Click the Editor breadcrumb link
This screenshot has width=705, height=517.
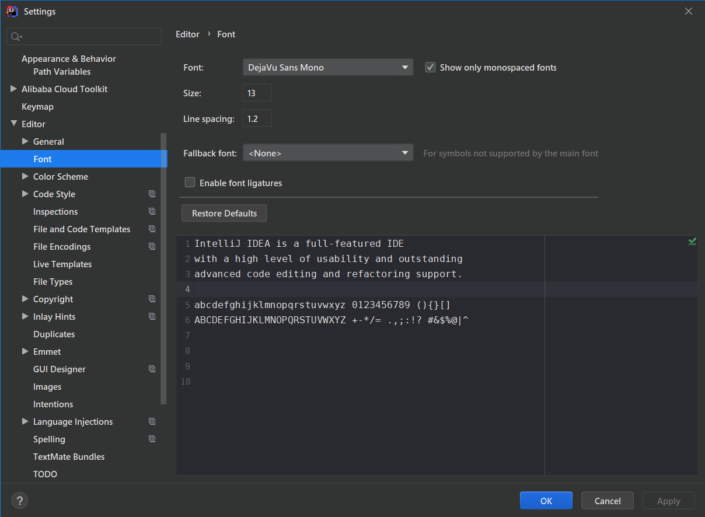[x=187, y=34]
